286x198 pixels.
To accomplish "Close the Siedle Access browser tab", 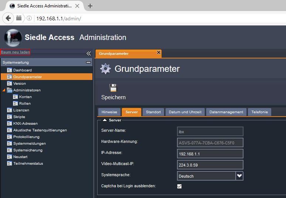I will click(x=77, y=6).
